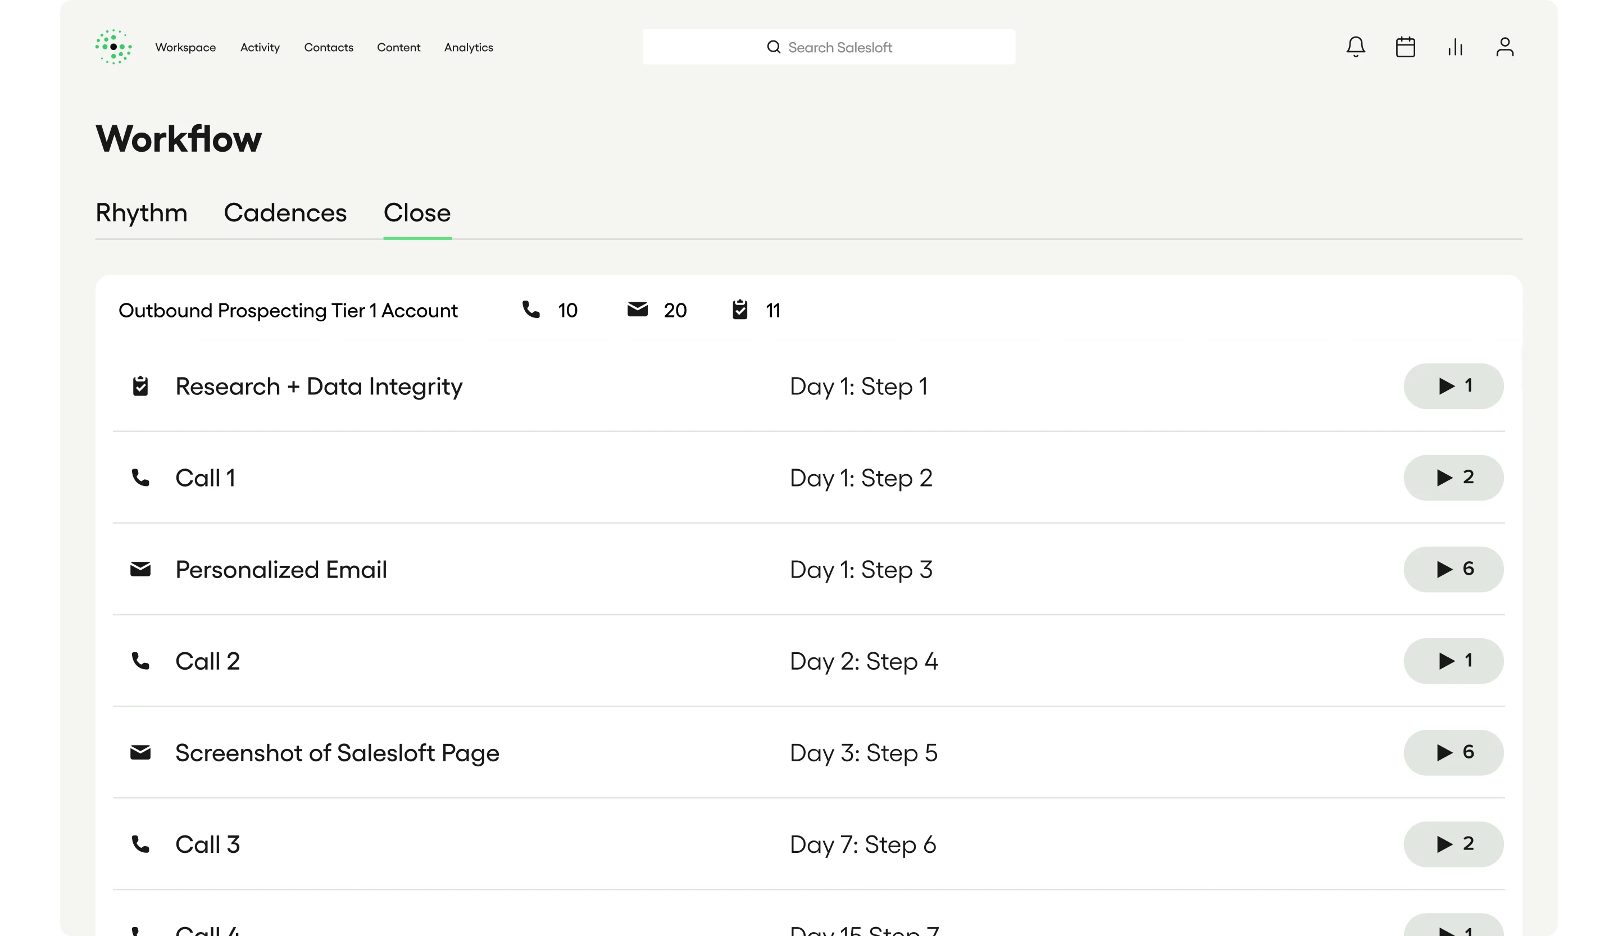Select the Close tab
The image size is (1618, 936).
(x=417, y=213)
